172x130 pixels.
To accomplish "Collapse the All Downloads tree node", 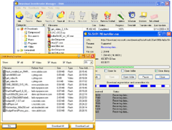I will point(18,29).
